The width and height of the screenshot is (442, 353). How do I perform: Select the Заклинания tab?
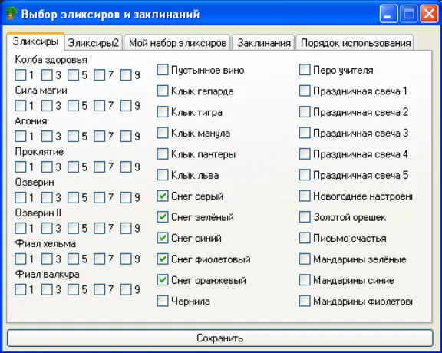(x=263, y=43)
